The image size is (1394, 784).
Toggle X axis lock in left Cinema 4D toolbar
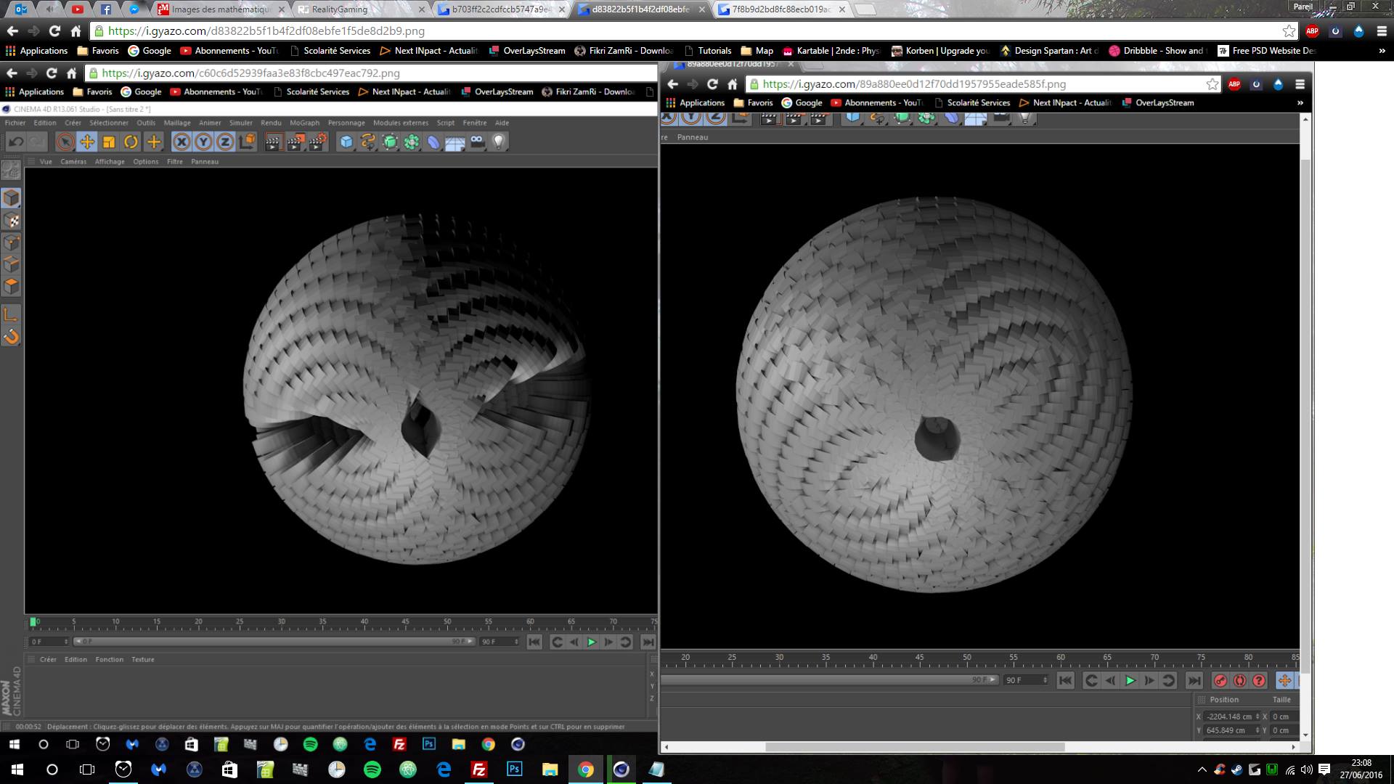[182, 142]
